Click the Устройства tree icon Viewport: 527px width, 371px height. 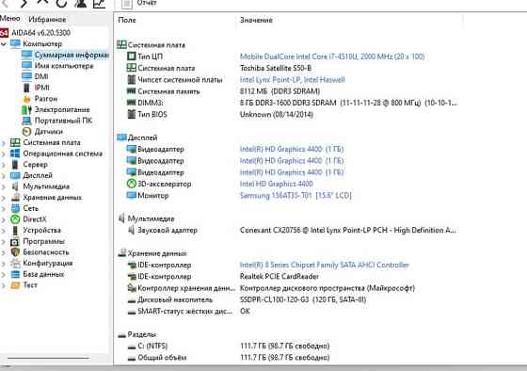click(15, 231)
